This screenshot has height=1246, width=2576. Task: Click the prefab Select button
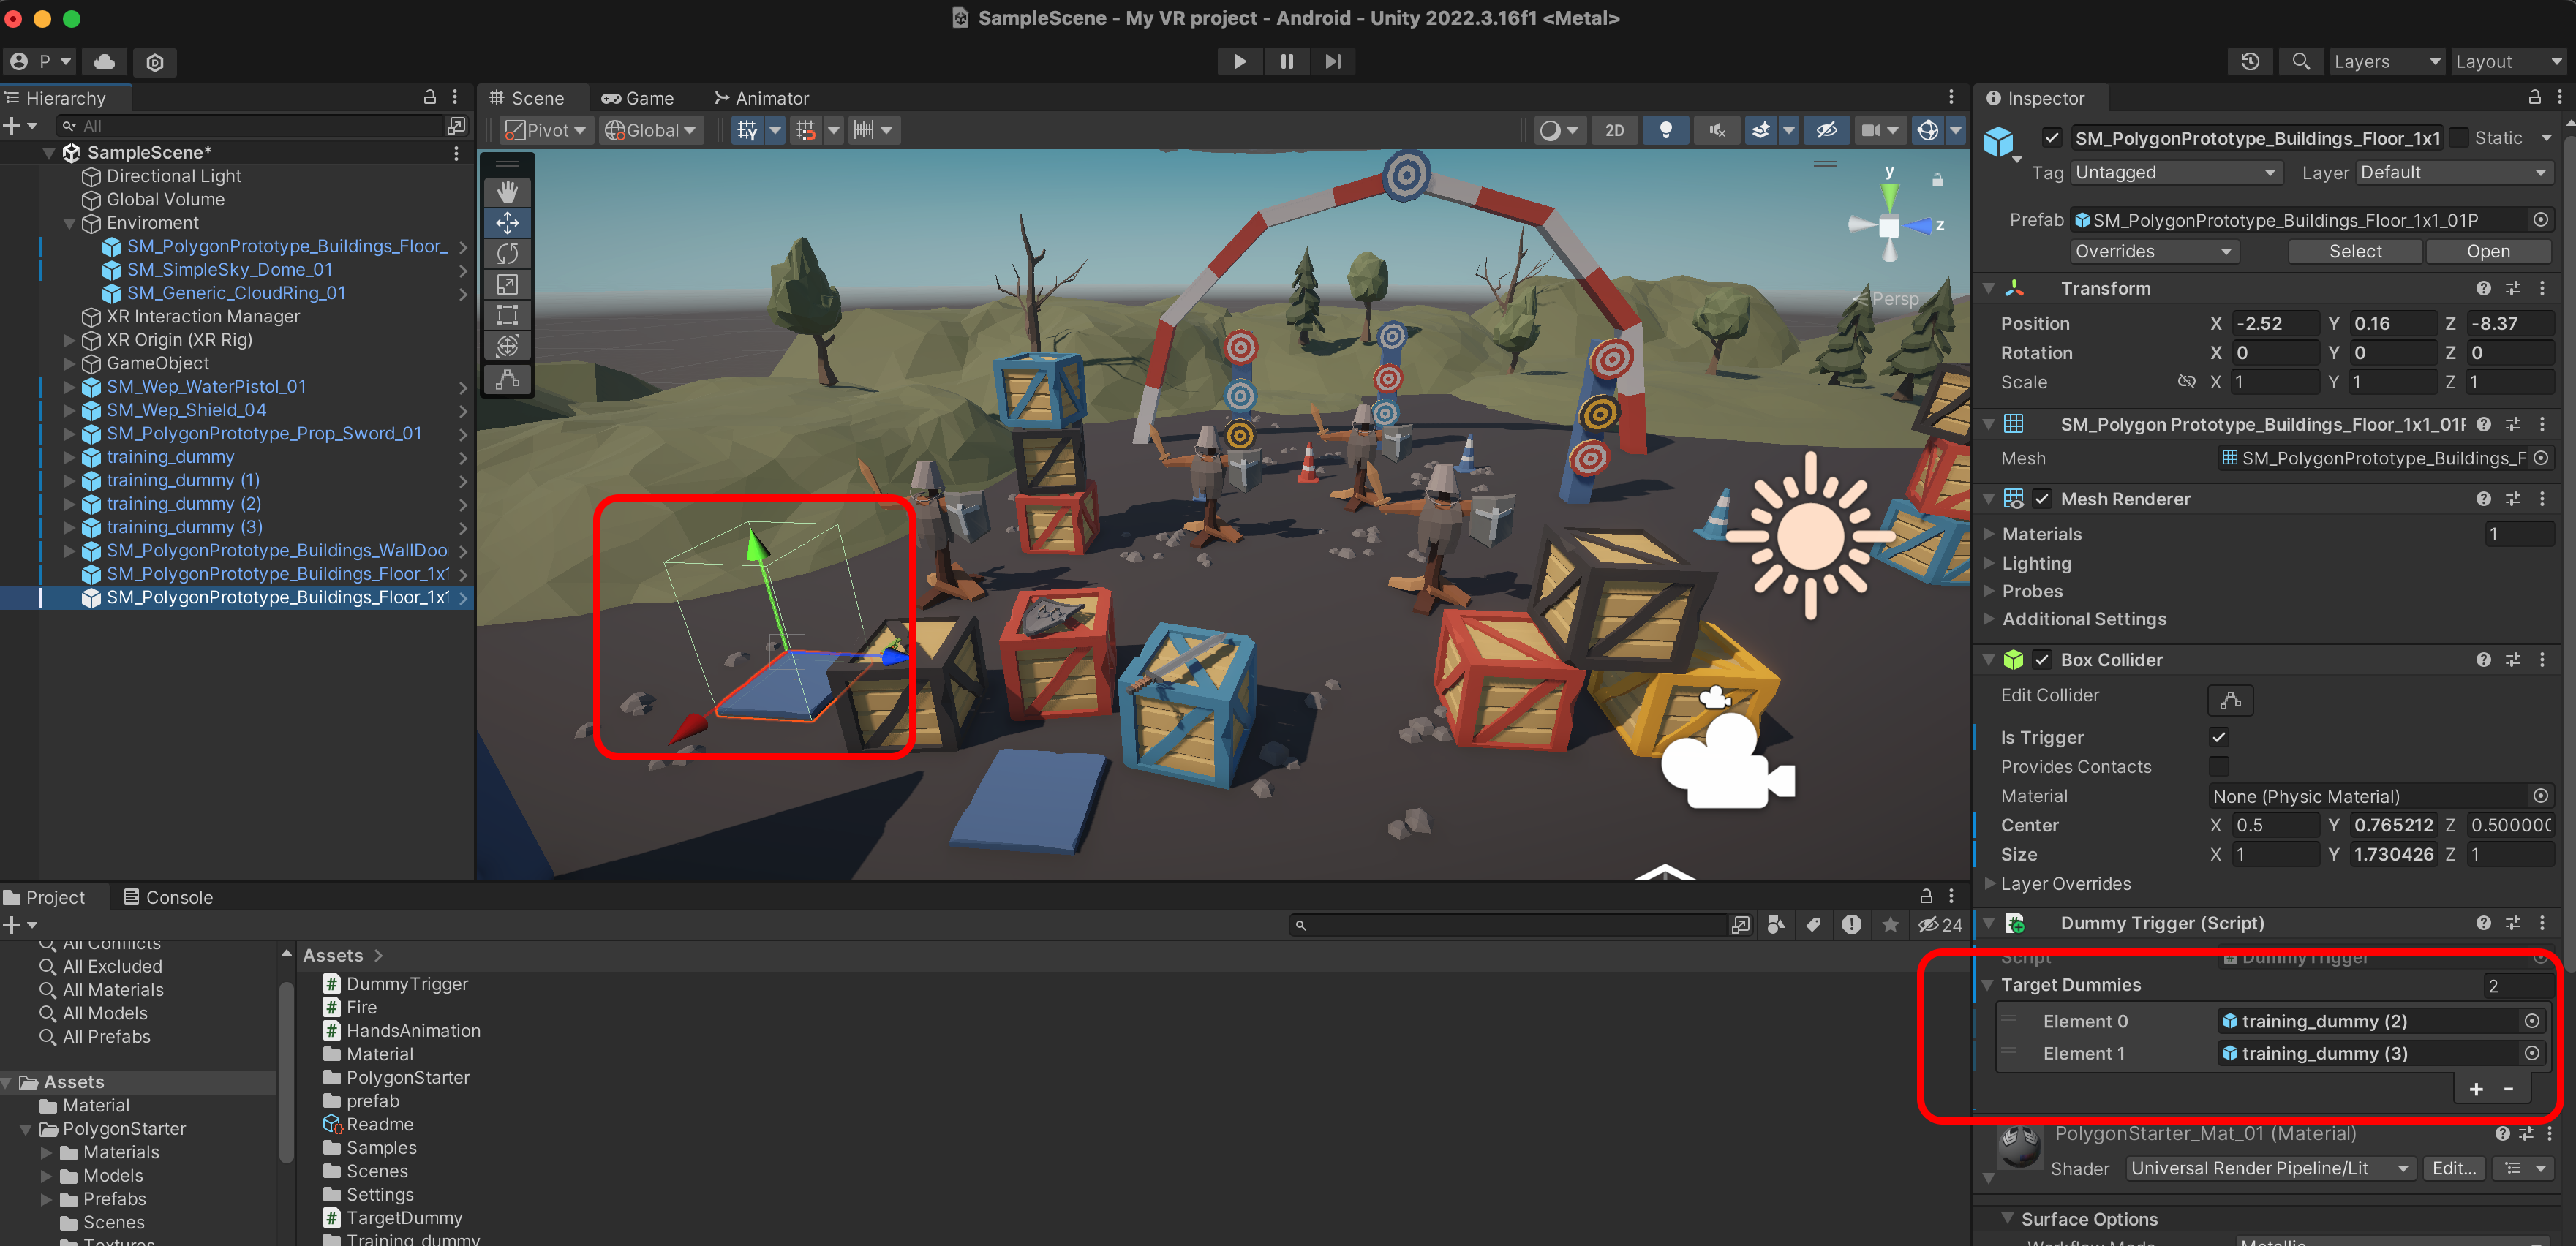click(2354, 251)
